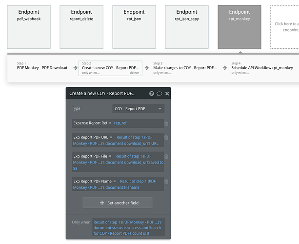This screenshot has width=299, height=244.
Task: Select Step 1 PDF Monkey - PDF Download
Action: click(42, 68)
